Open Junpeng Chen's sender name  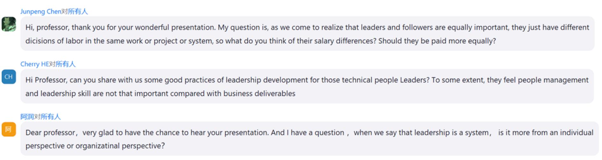[40, 11]
